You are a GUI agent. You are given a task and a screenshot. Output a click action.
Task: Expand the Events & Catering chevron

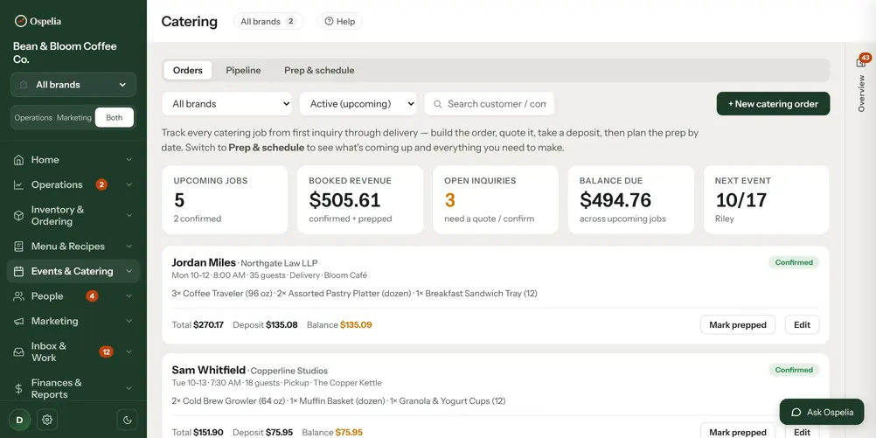click(x=129, y=272)
